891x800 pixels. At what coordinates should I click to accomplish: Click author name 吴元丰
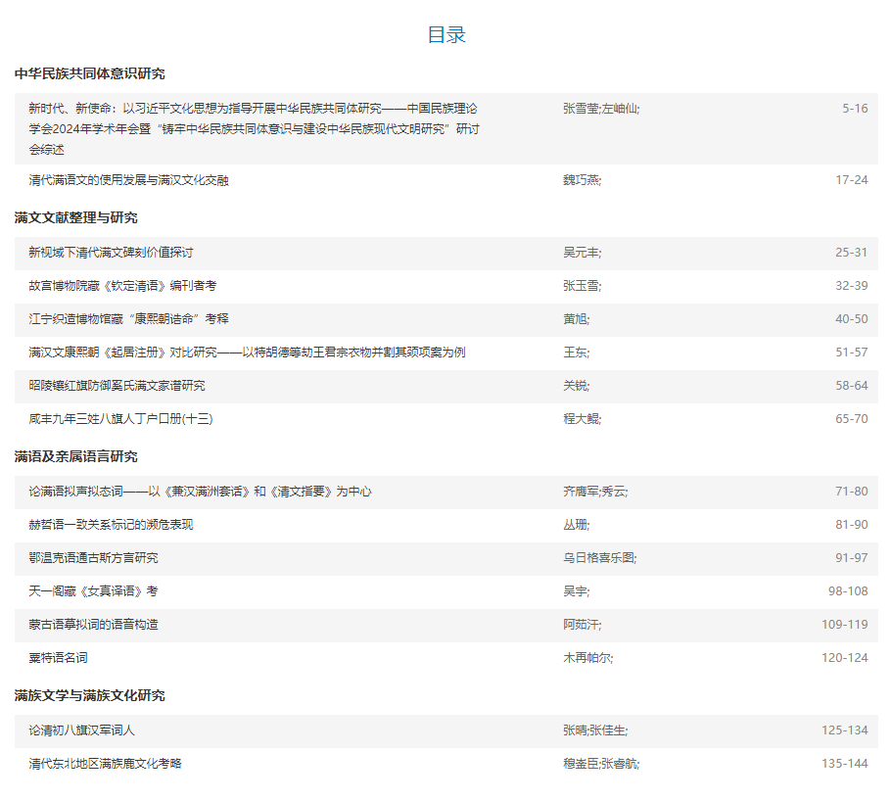pos(582,253)
